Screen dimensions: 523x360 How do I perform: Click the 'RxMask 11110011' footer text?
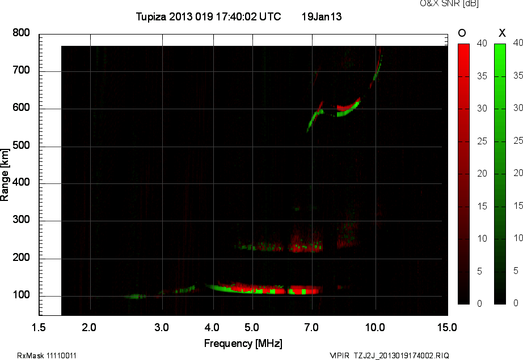coord(47,355)
